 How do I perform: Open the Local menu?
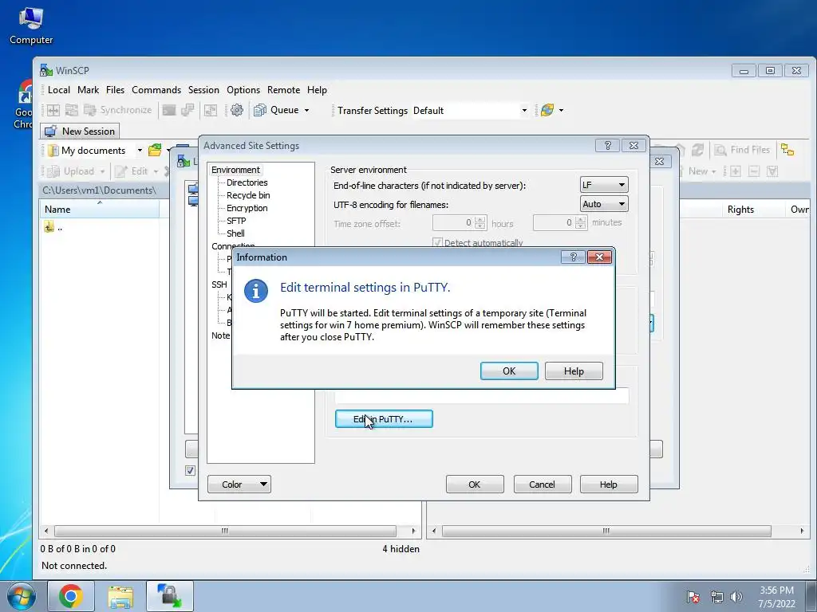[58, 90]
